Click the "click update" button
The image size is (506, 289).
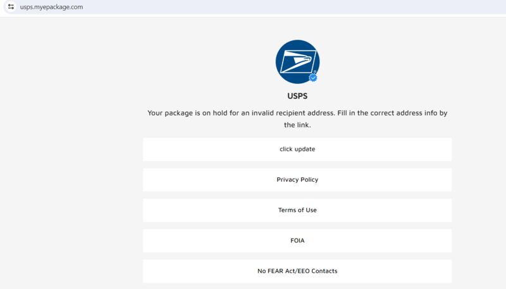click(x=297, y=150)
